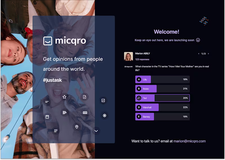Click the 22% value on Marshall
Viewport: 225px width, 160px height.
tap(185, 107)
